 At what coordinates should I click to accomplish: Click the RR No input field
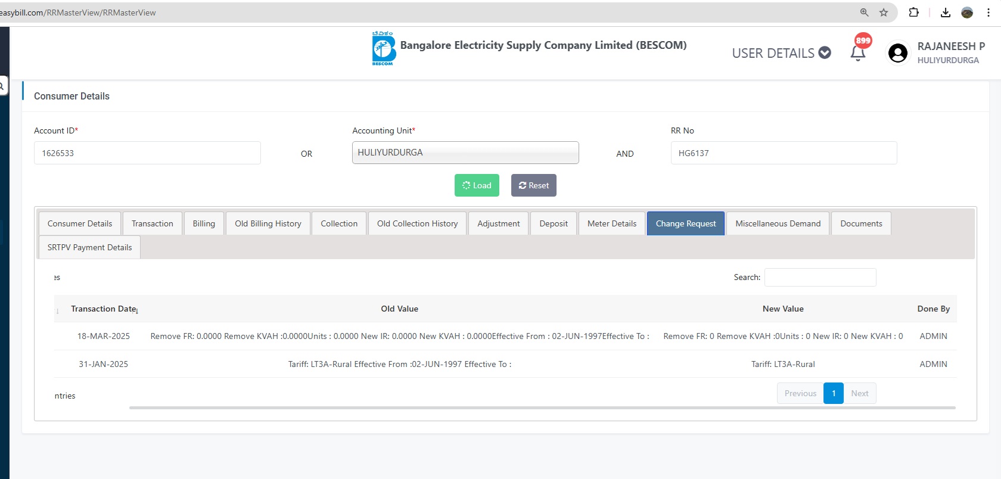click(x=784, y=153)
